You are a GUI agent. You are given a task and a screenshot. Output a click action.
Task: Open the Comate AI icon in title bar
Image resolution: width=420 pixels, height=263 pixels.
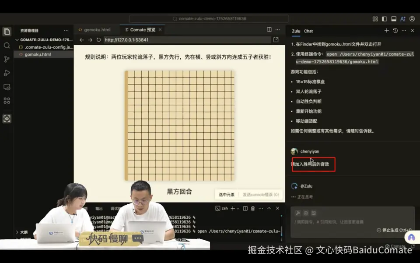[x=403, y=19]
